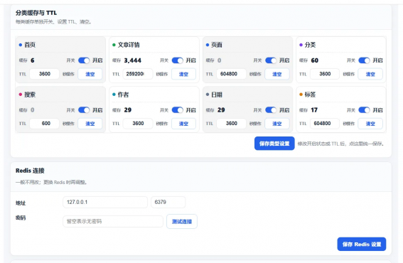Clear the 标签 cache with 清空
Image resolution: width=403 pixels, height=263 pixels.
pos(370,124)
